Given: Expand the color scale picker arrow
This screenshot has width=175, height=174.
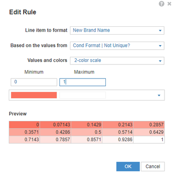Looking at the screenshot, I should click(159, 96).
